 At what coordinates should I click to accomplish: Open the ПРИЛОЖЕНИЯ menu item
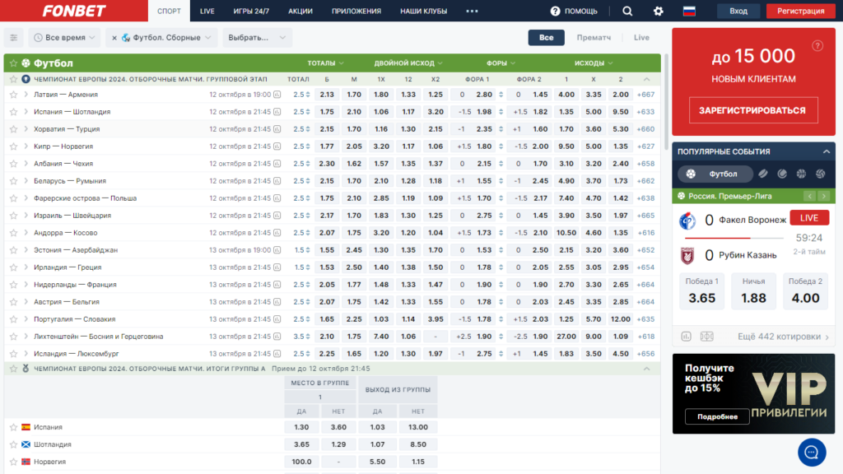356,11
